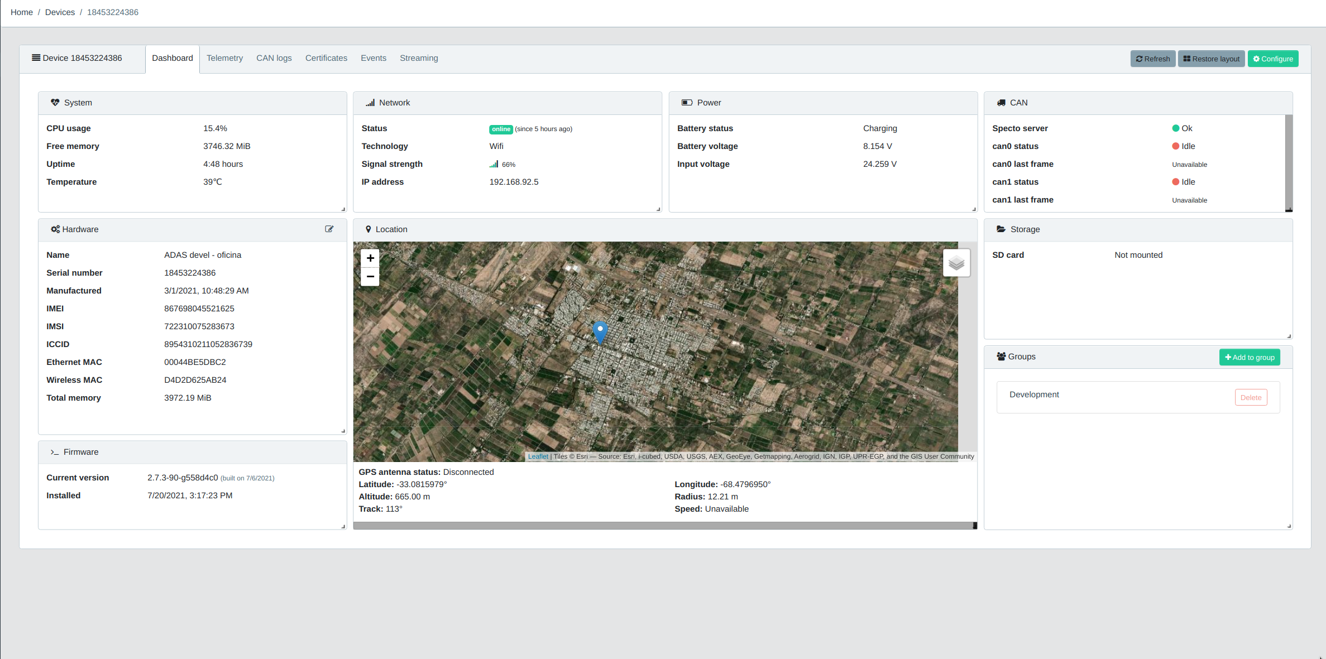Open the Streaming tab
The height and width of the screenshot is (659, 1326).
[419, 58]
